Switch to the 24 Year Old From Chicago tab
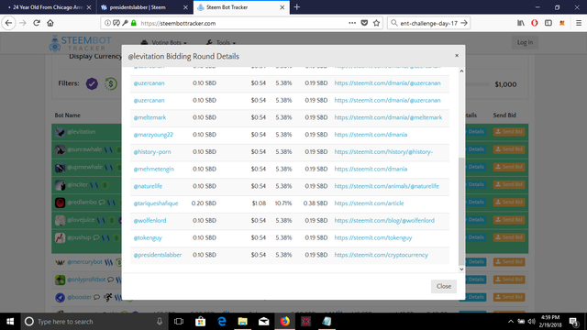Viewport: 587px width, 330px height. pyautogui.click(x=49, y=7)
